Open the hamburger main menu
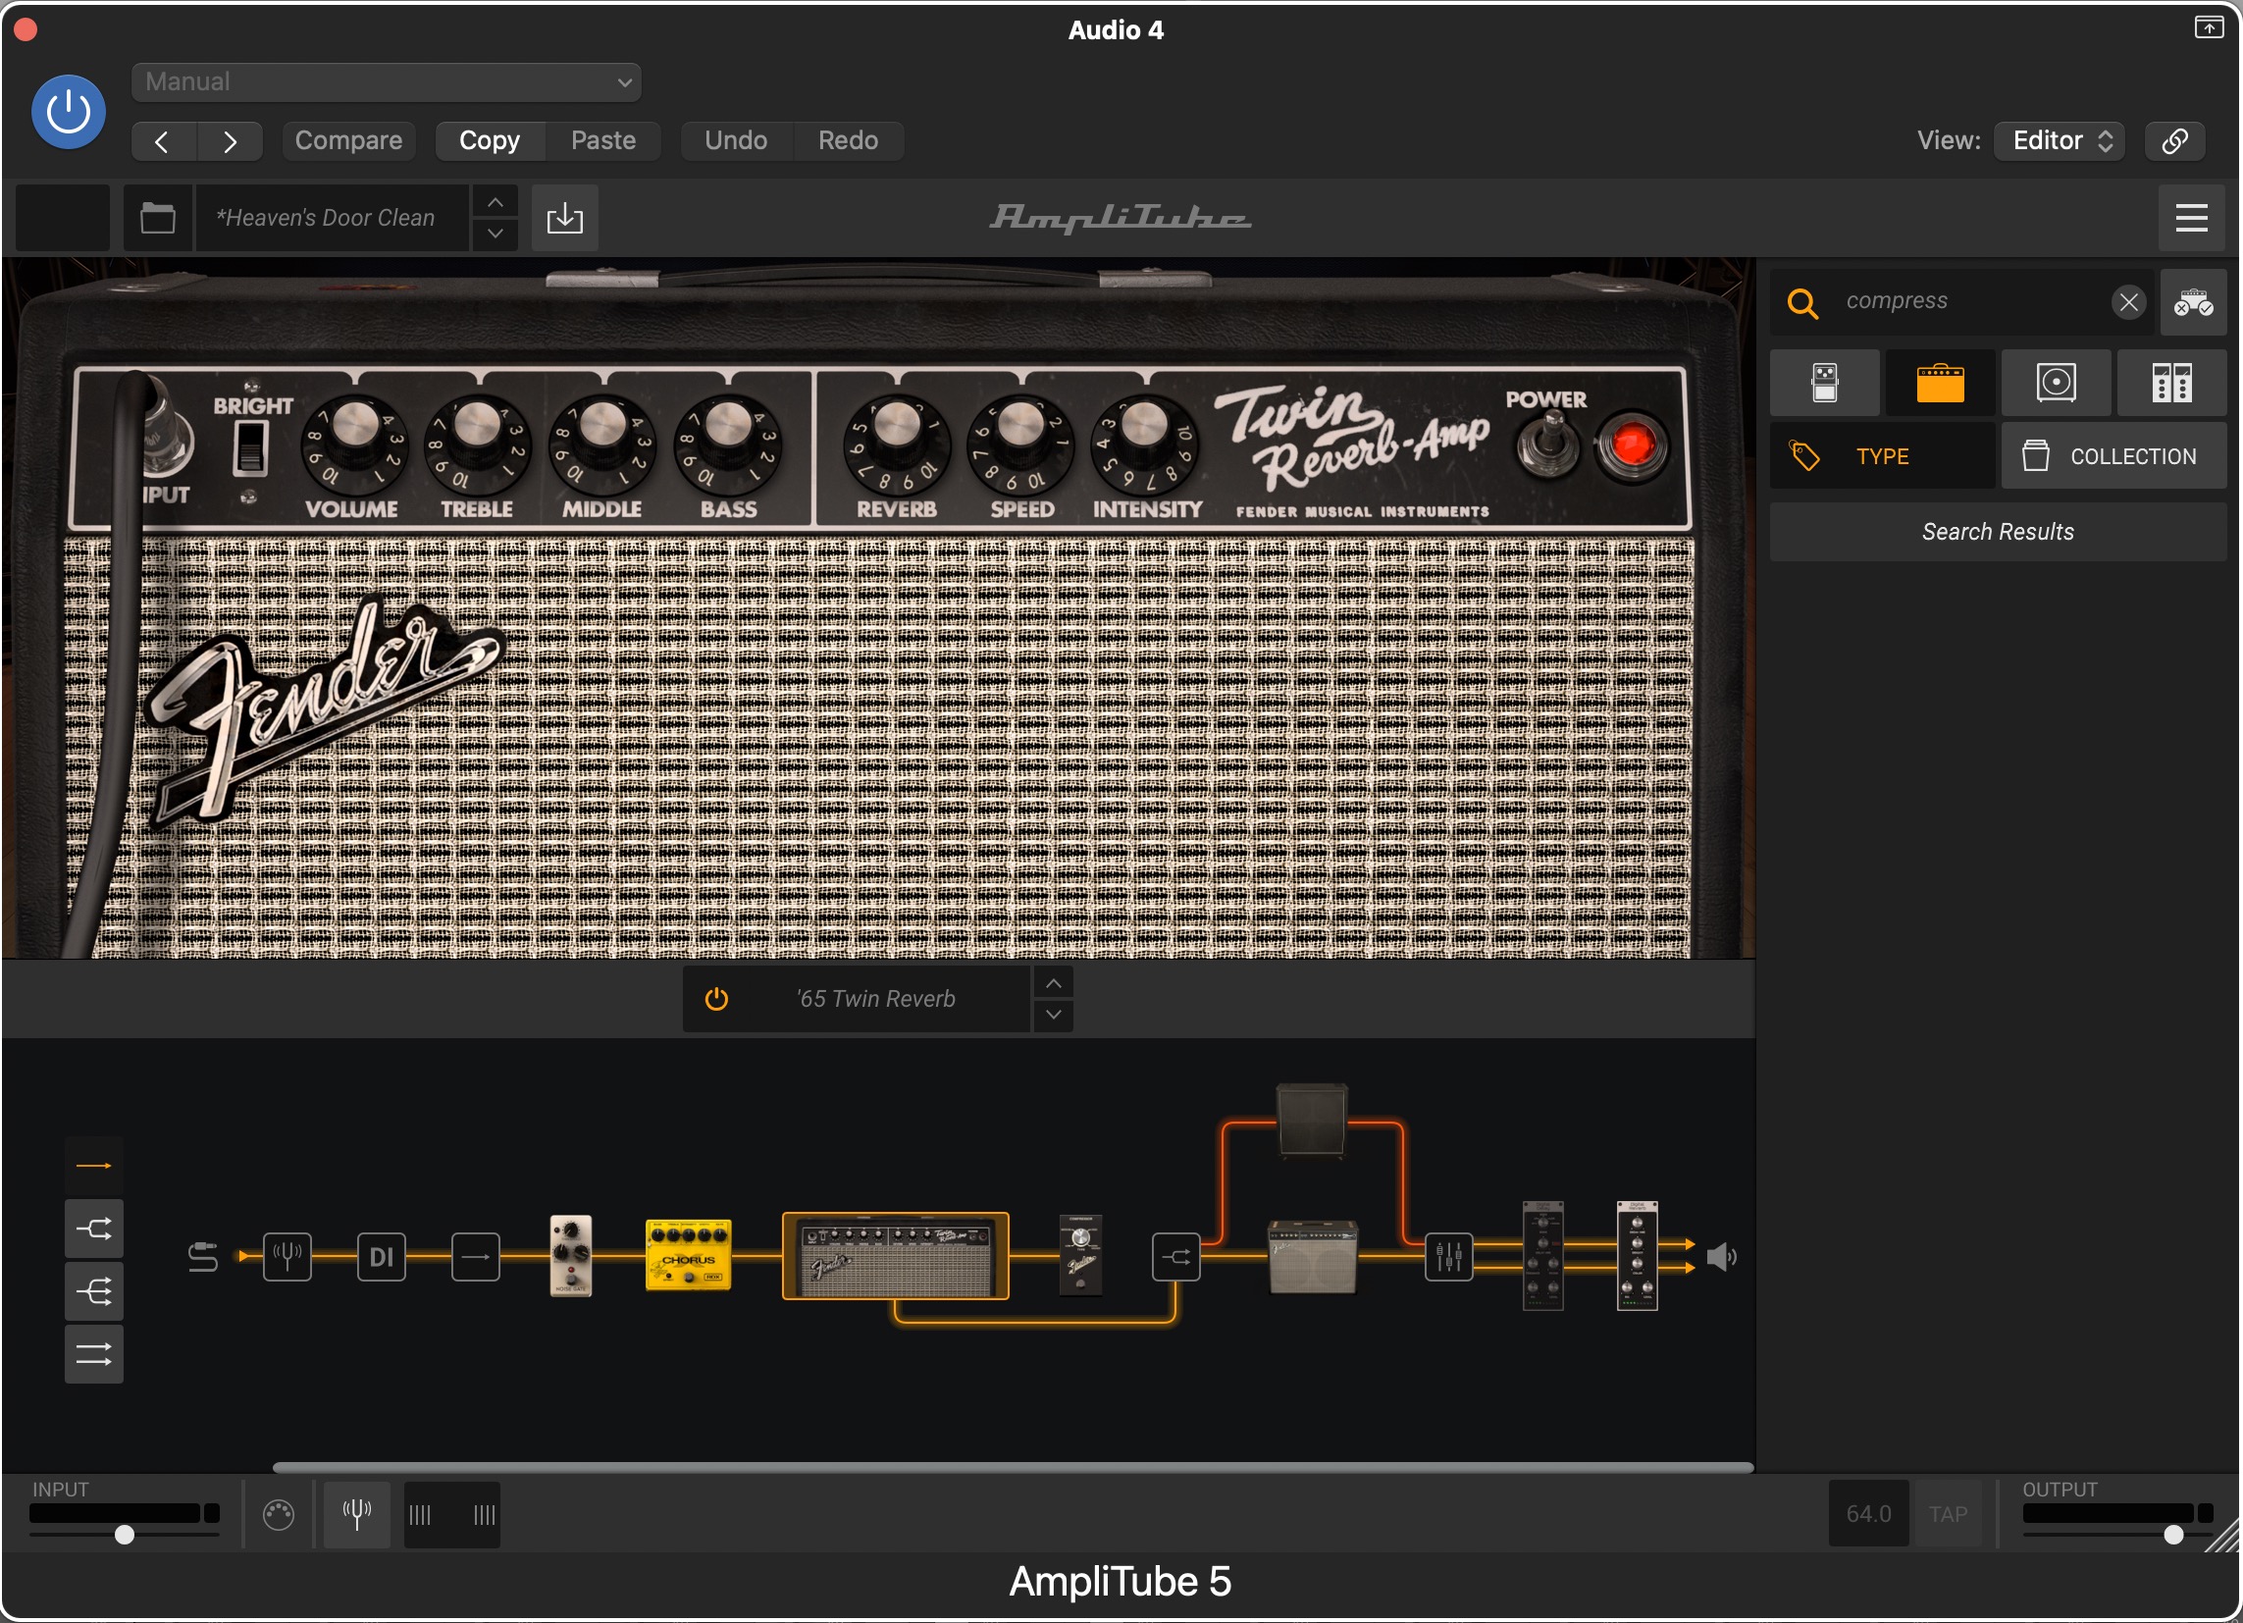Screen dimensions: 2243x1623 click(x=2192, y=218)
